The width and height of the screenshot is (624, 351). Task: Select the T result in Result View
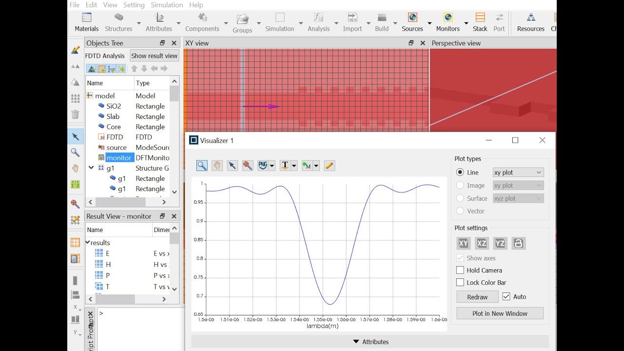tap(108, 287)
